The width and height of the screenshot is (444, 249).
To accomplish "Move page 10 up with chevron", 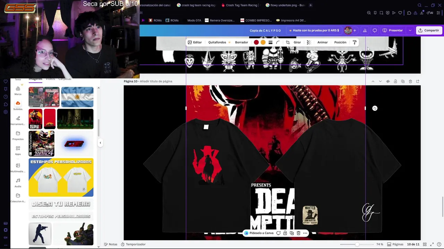I will point(373,81).
